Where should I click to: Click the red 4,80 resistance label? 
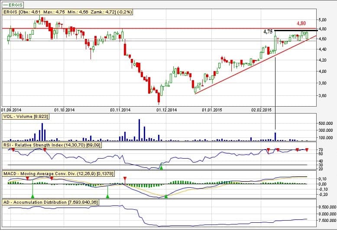click(x=301, y=23)
